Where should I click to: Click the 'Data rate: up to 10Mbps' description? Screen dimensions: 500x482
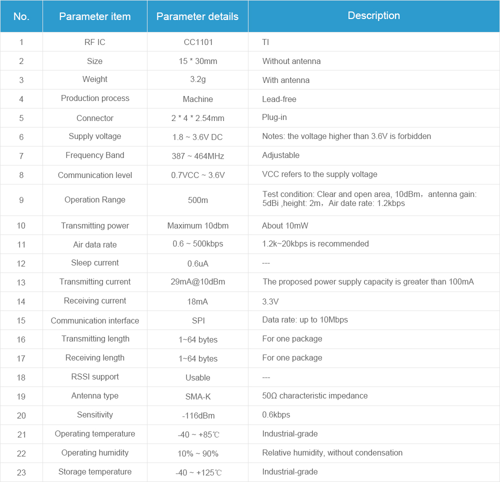coord(305,320)
